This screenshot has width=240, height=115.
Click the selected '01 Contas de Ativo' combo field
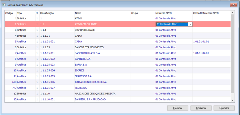click(x=172, y=24)
